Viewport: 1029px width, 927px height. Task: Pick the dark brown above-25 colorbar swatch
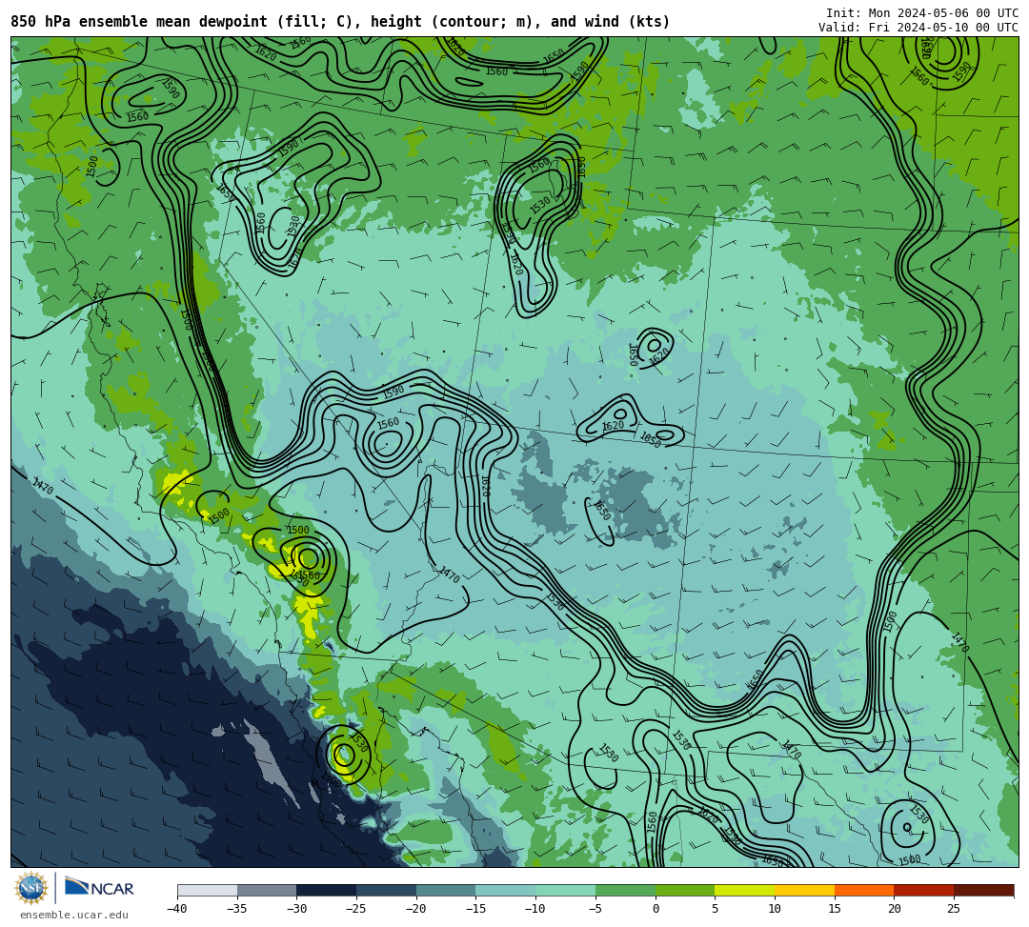[983, 890]
